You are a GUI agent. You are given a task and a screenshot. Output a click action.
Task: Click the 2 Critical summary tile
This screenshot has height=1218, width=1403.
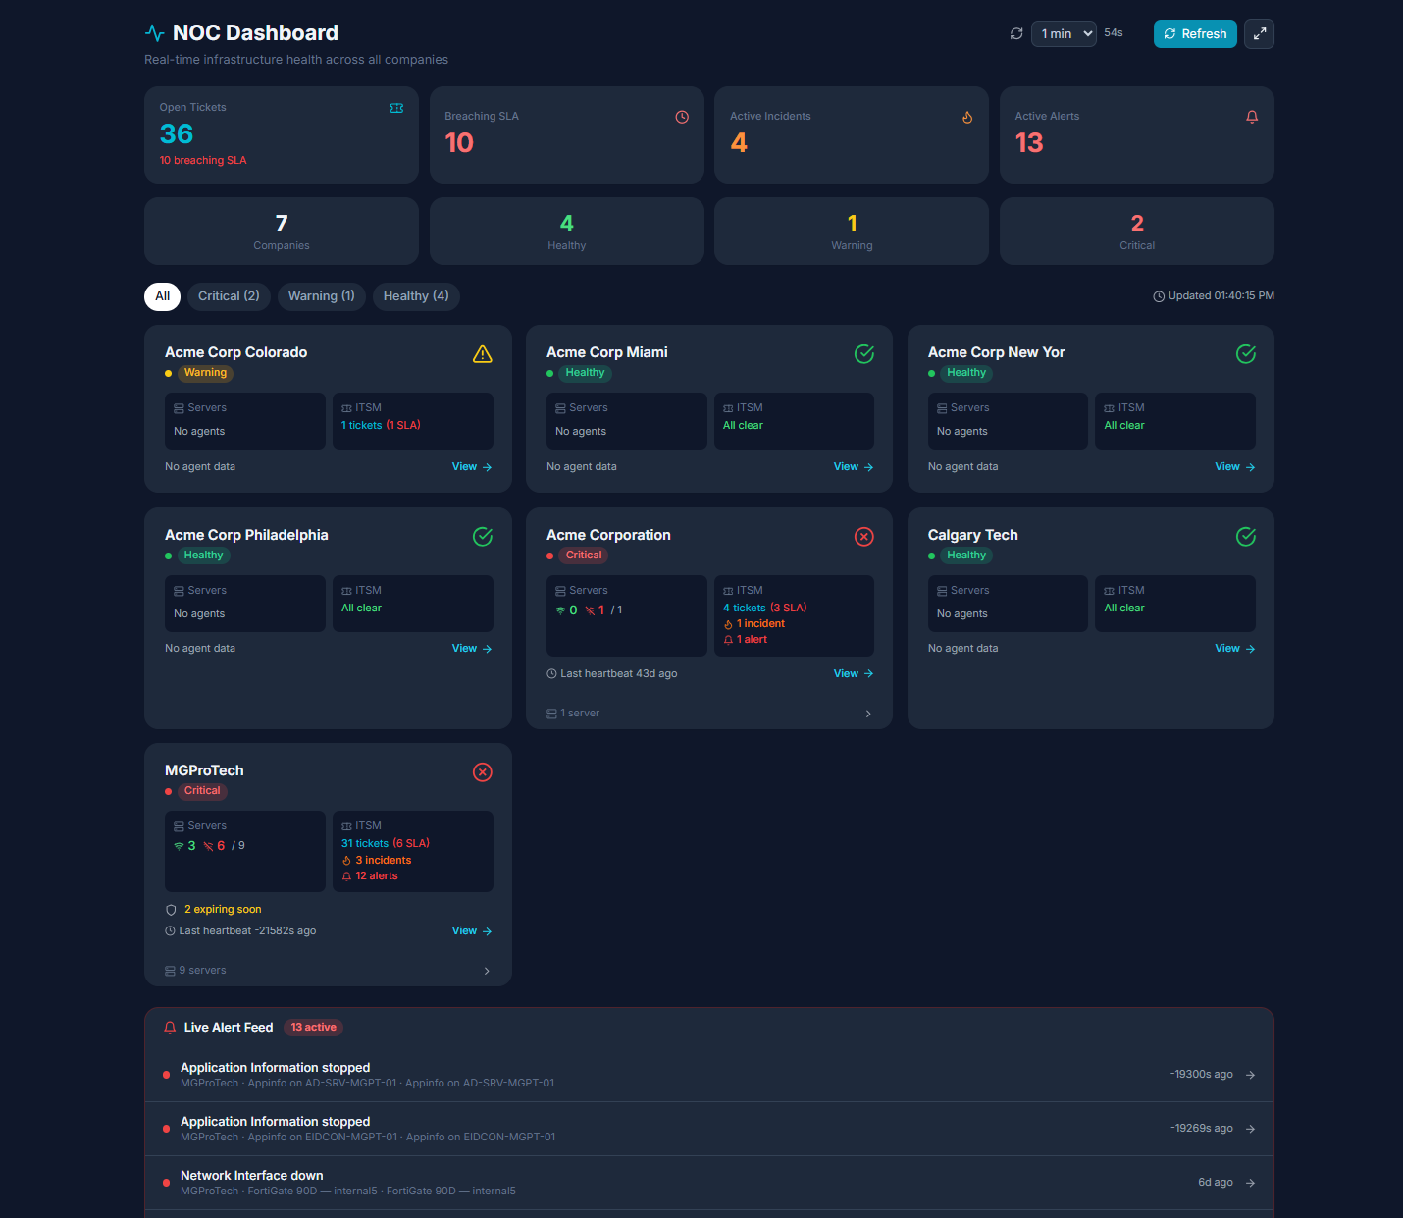point(1137,231)
